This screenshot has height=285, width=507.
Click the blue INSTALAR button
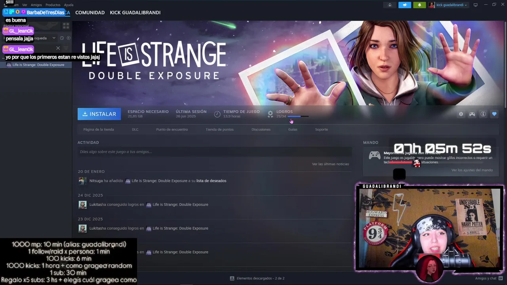click(99, 114)
